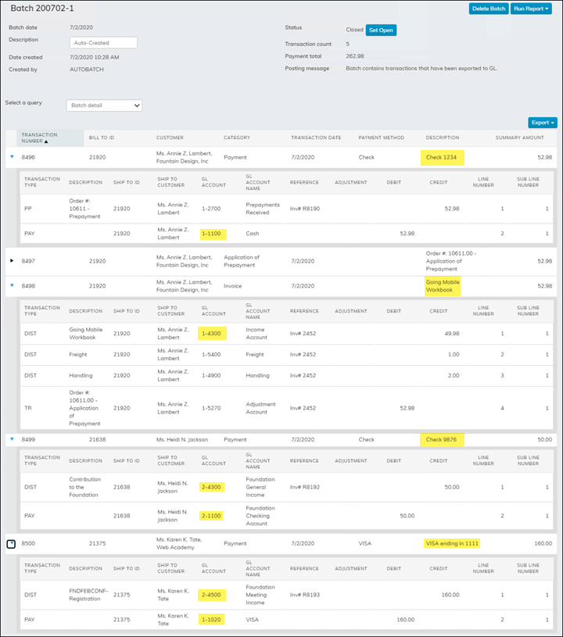The width and height of the screenshot is (563, 637).
Task: Select the Check 9876 highlighted description
Action: click(443, 439)
